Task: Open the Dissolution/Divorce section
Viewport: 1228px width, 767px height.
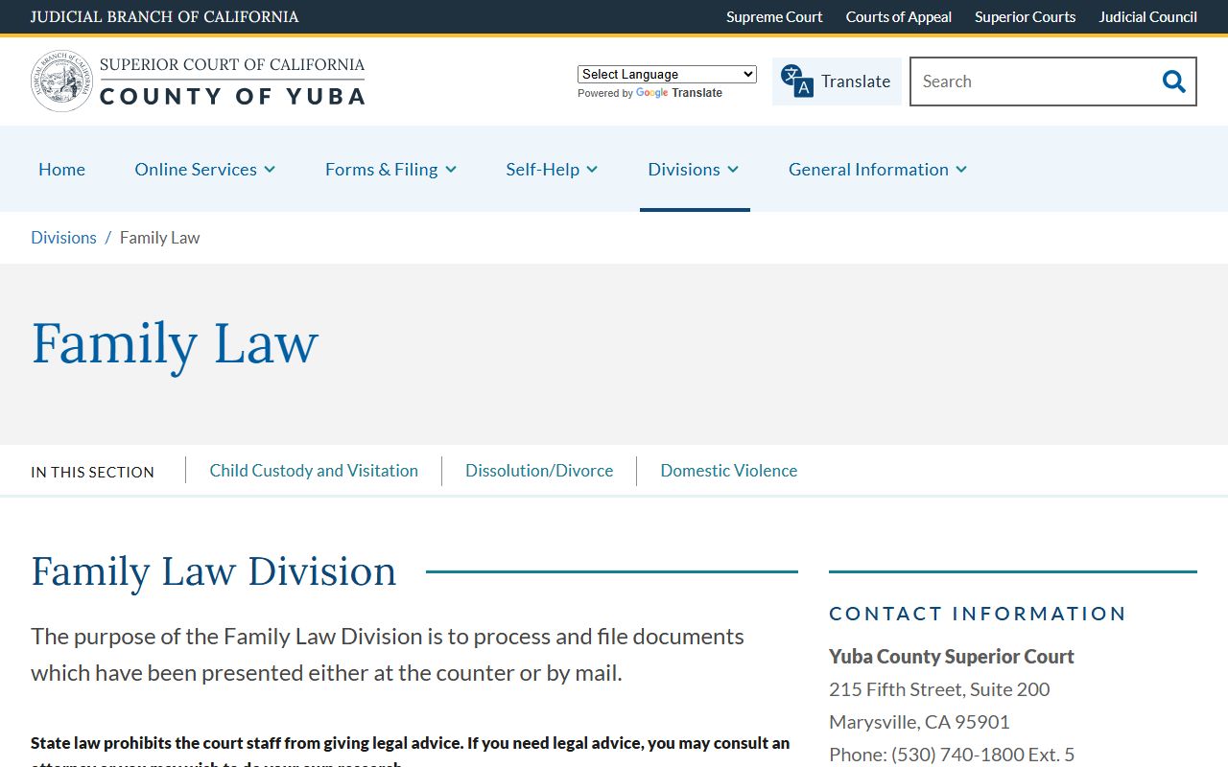Action: [x=539, y=471]
